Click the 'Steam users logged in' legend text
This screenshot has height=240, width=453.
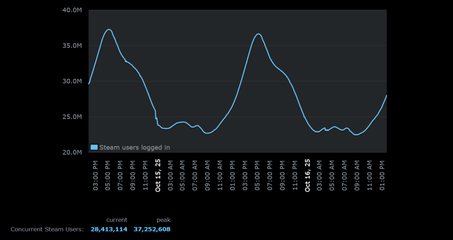coord(134,148)
